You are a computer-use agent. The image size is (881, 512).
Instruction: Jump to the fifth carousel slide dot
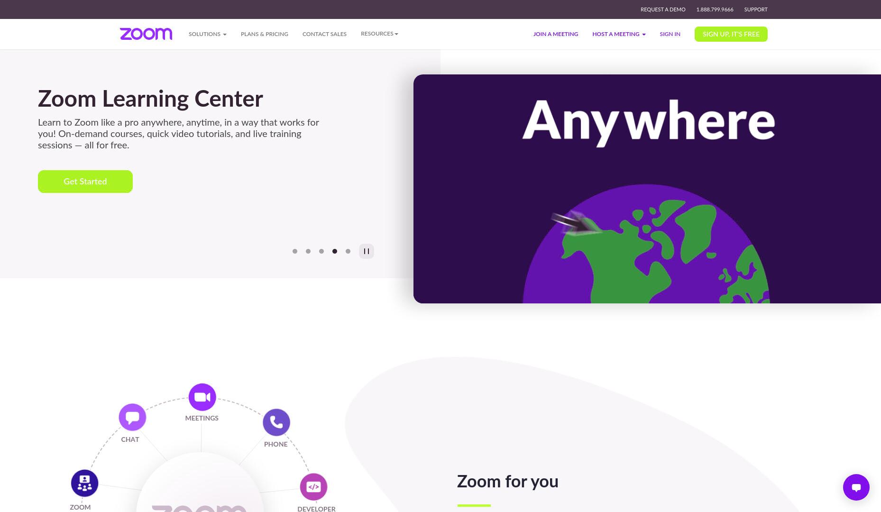point(348,251)
